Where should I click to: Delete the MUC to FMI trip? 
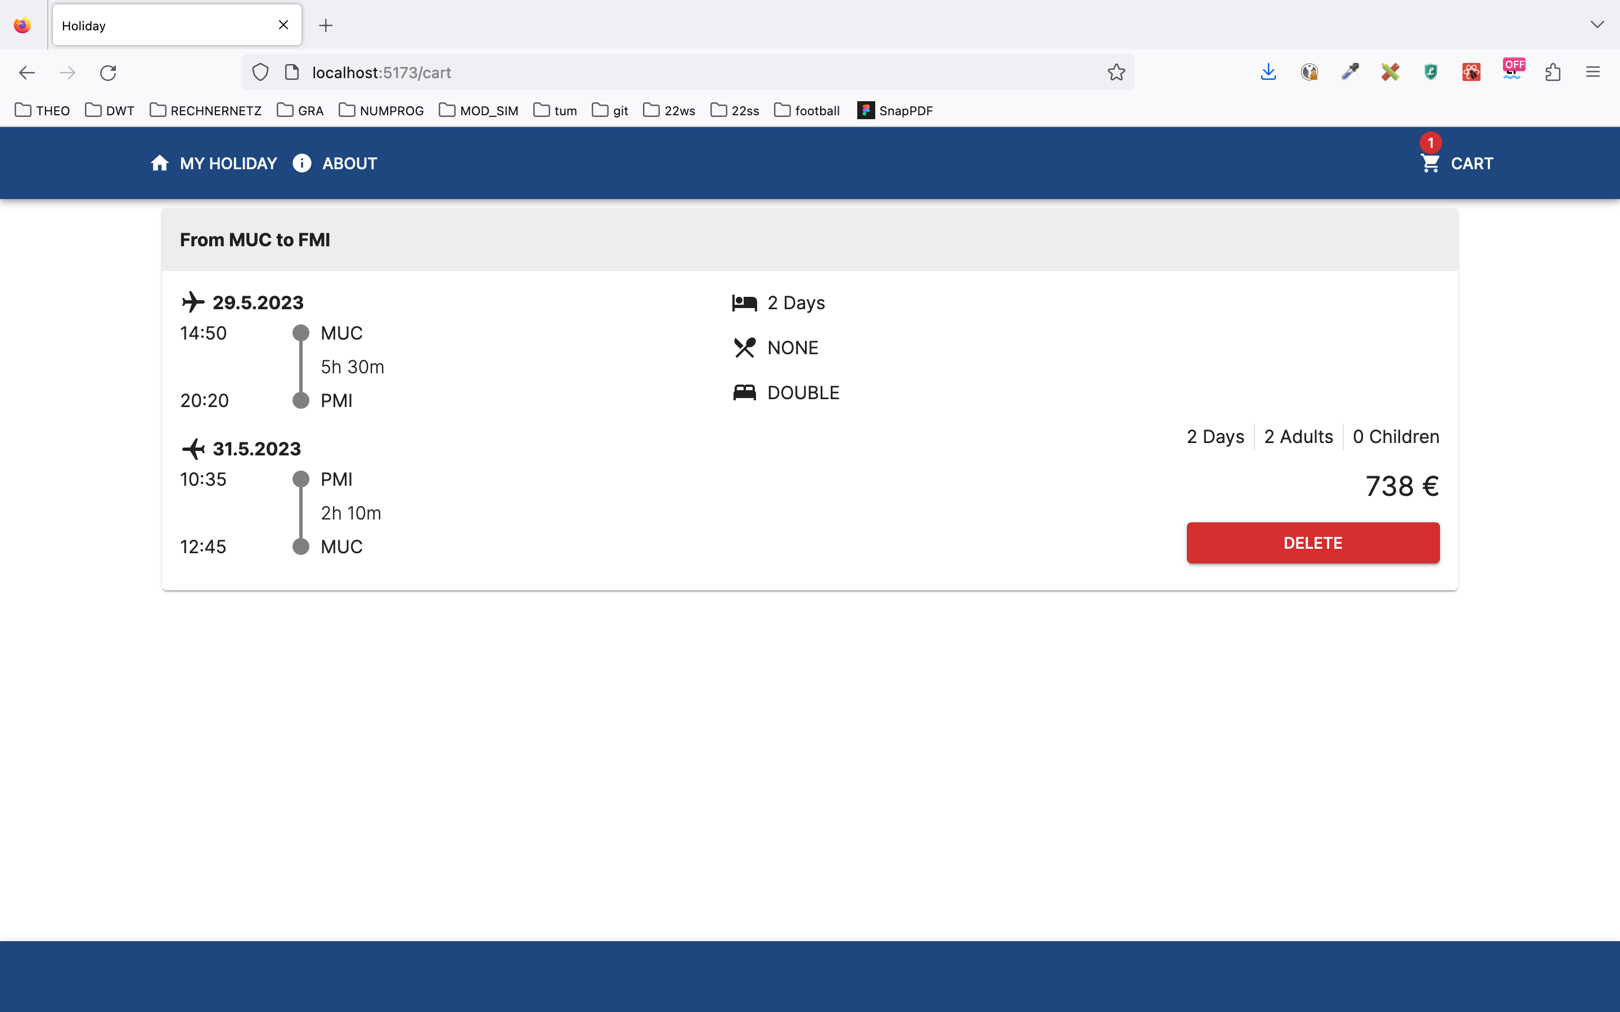(x=1312, y=543)
